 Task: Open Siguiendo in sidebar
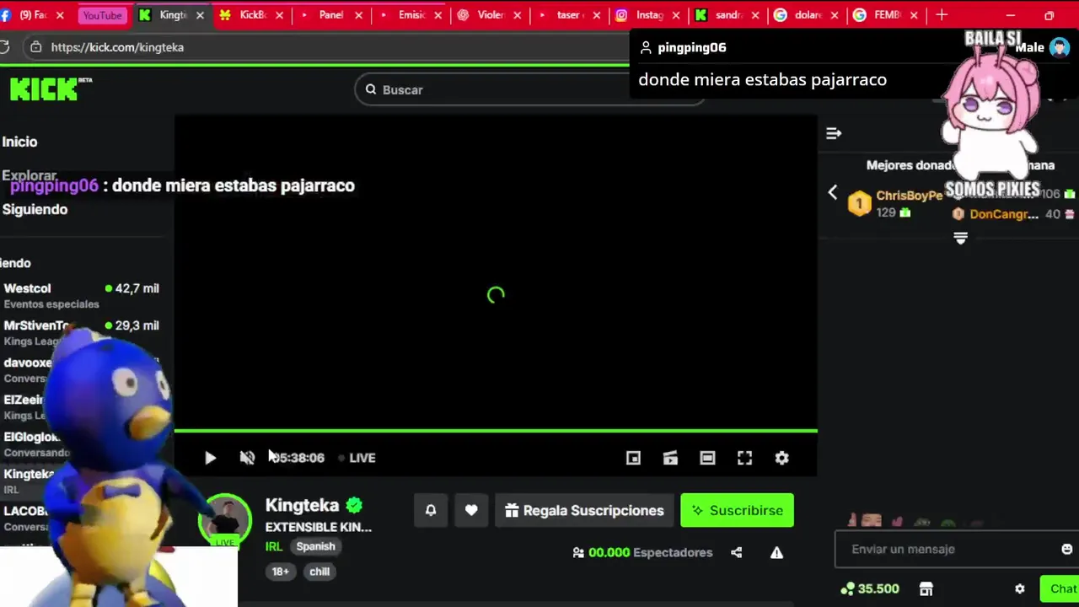35,209
